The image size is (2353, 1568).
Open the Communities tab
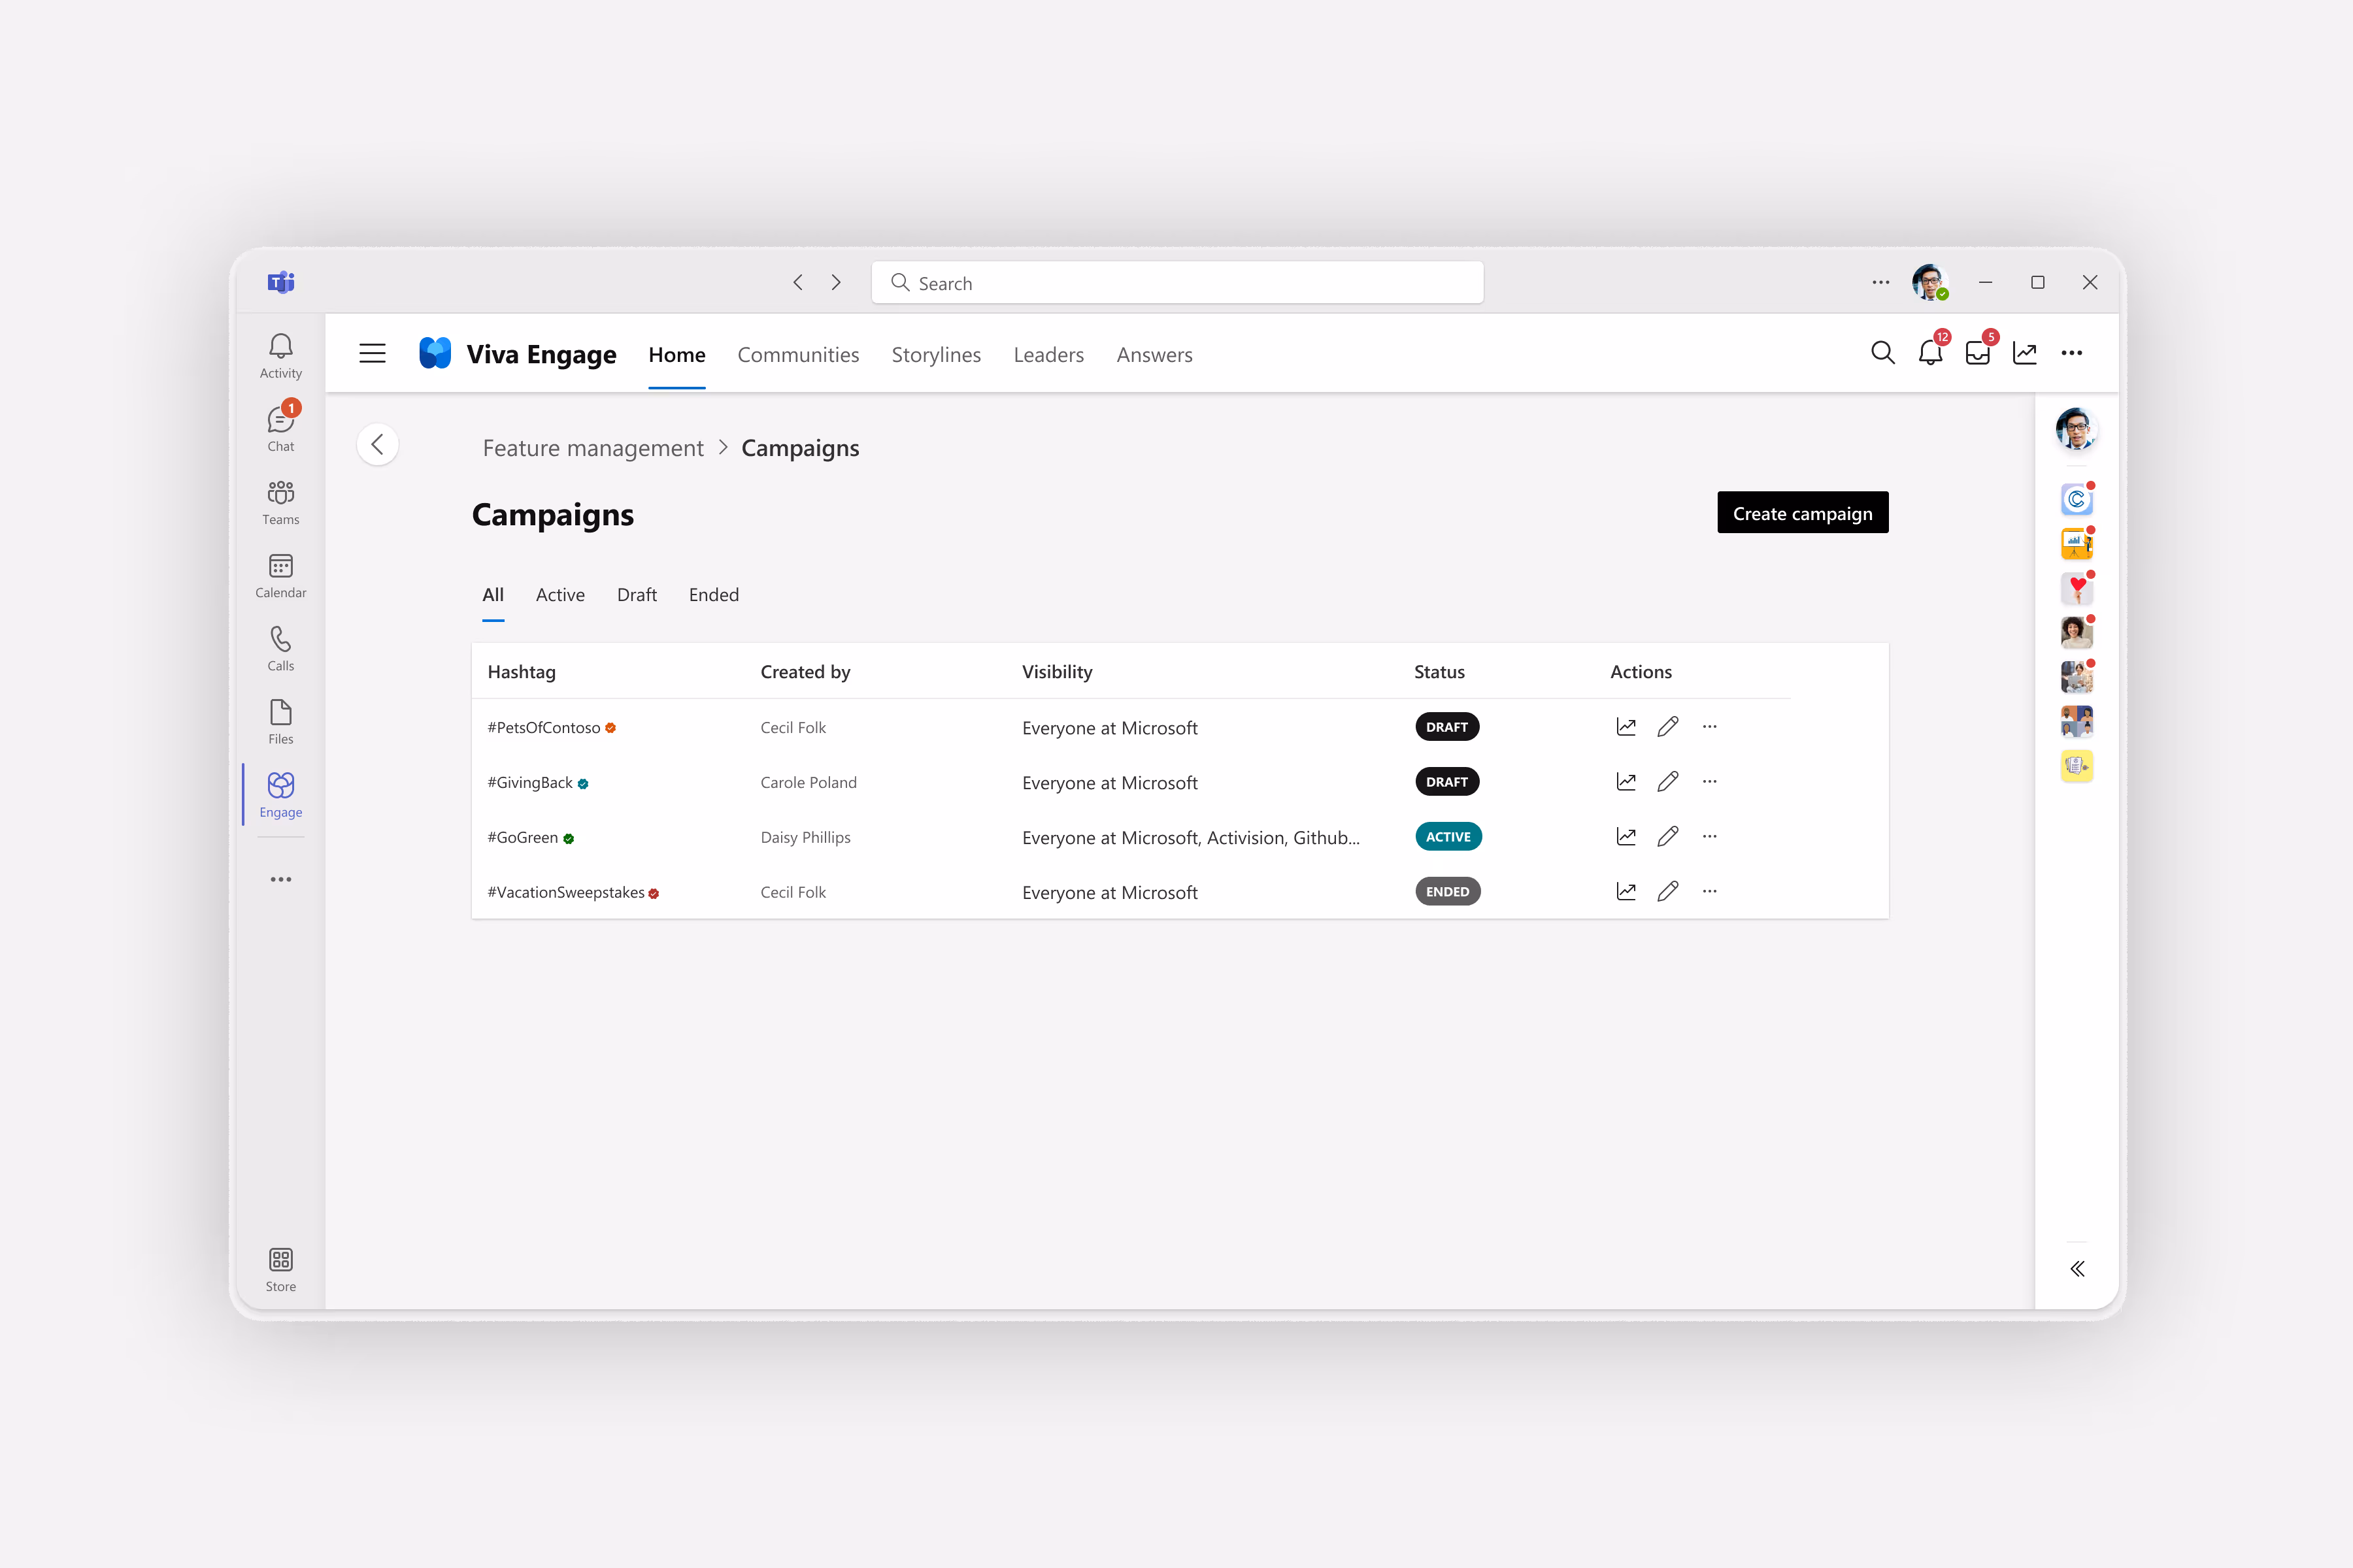tap(797, 355)
